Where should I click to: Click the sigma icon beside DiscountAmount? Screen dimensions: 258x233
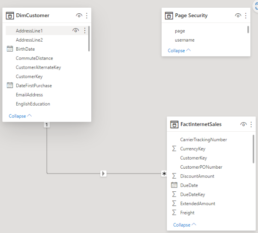point(174,176)
